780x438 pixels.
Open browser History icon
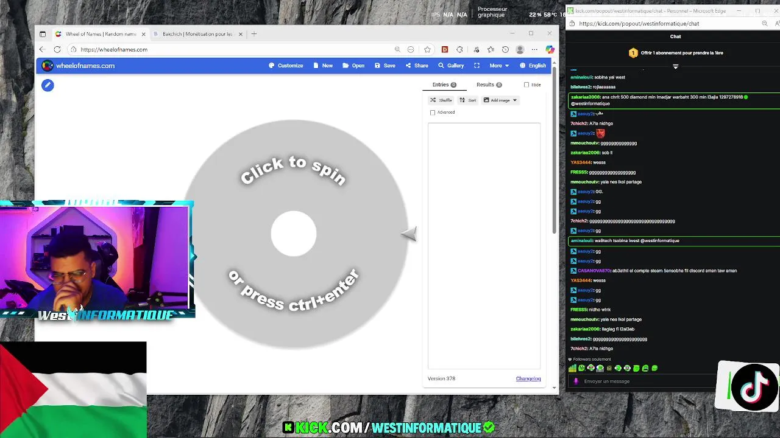click(x=505, y=49)
